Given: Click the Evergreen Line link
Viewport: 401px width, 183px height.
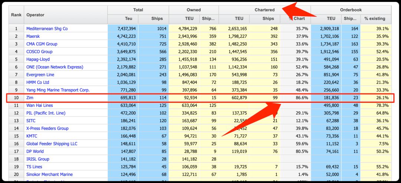Looking at the screenshot, I should click(x=40, y=75).
